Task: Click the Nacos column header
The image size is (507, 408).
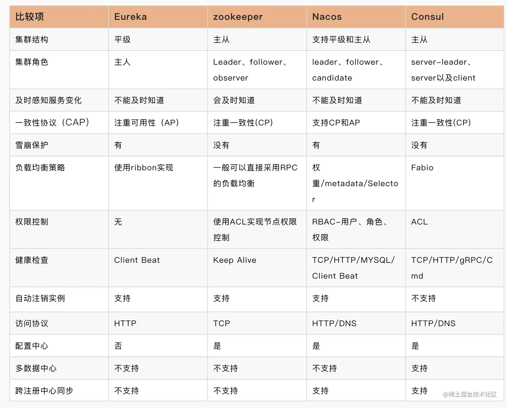Action: point(326,16)
